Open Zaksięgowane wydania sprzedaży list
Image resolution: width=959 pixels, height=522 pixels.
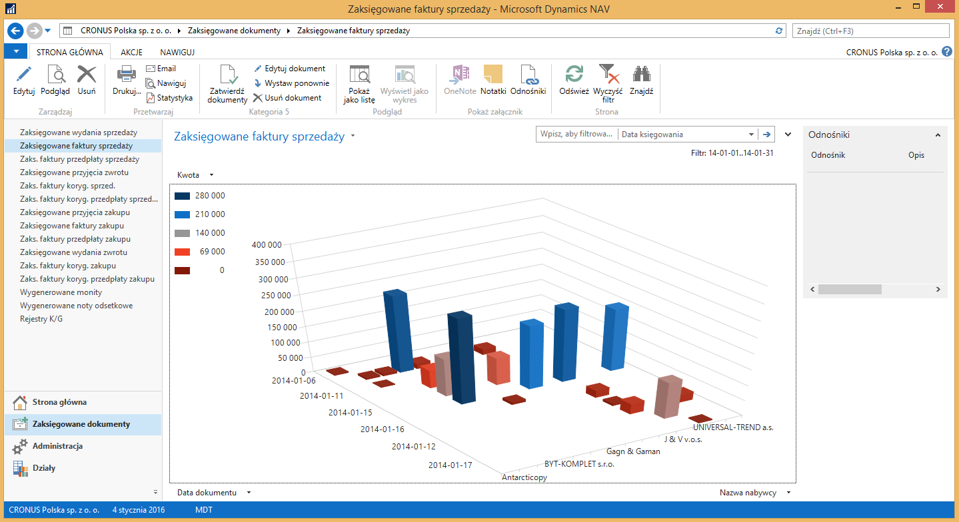click(x=79, y=132)
